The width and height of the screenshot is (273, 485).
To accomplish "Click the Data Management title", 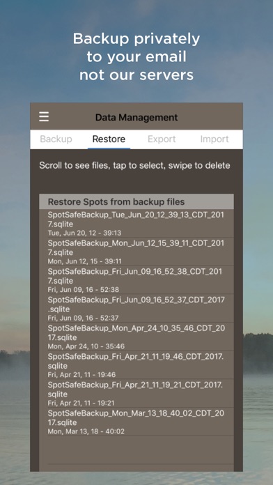I will [136, 118].
